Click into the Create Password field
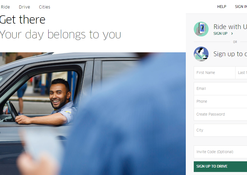The width and height of the screenshot is (247, 175). click(220, 114)
